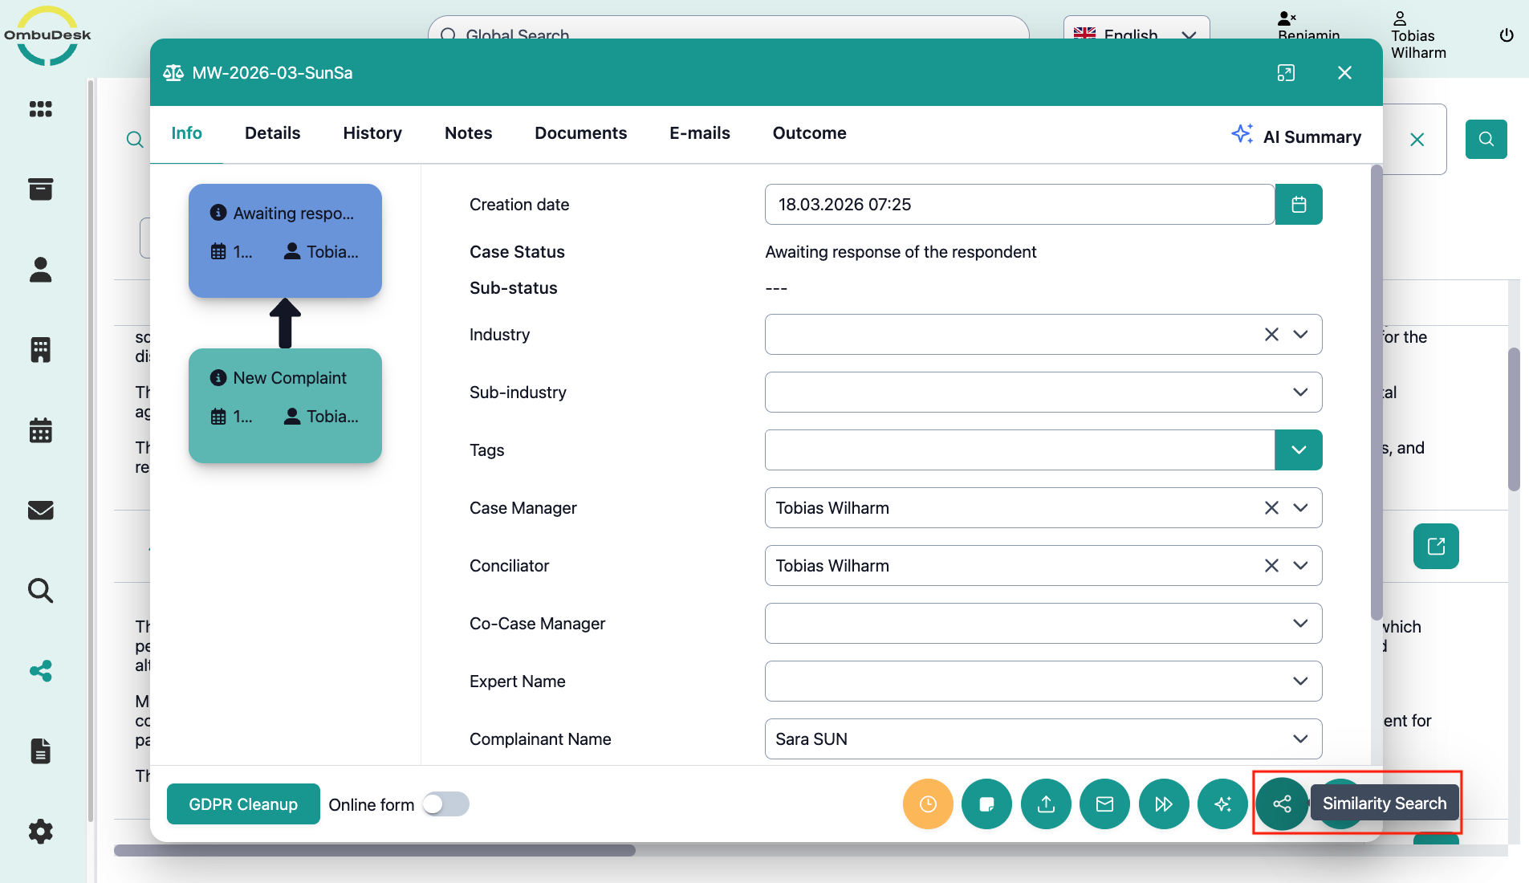Image resolution: width=1529 pixels, height=883 pixels.
Task: Expand case dialog to full view
Action: tap(1286, 73)
